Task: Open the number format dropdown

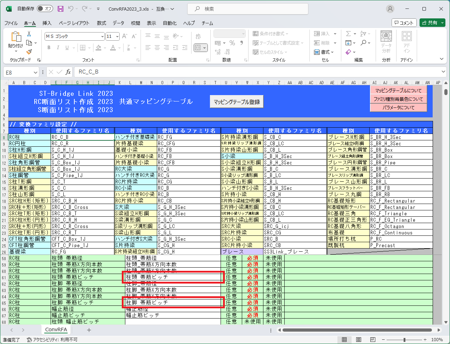Action: 243,34
